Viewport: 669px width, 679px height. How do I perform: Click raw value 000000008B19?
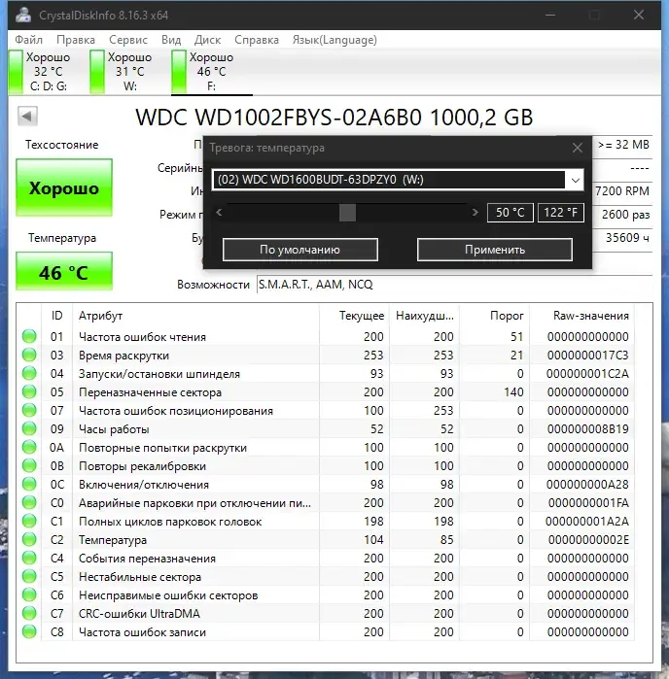pos(587,429)
